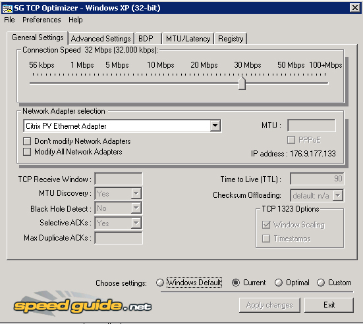Open the Preferences menu

click(x=42, y=20)
